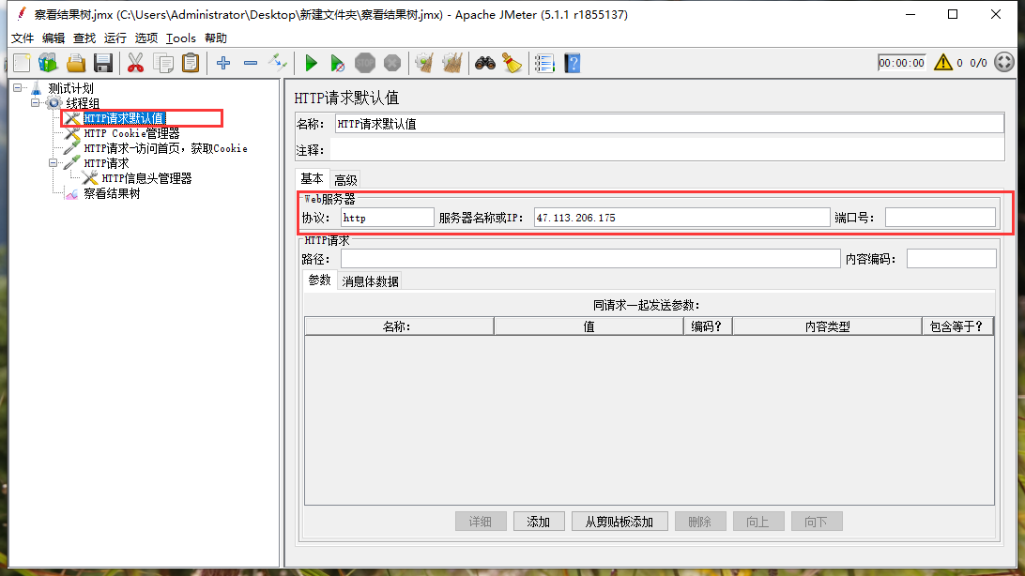Open the Templates icon in toolbar
1025x576 pixels.
(x=49, y=64)
